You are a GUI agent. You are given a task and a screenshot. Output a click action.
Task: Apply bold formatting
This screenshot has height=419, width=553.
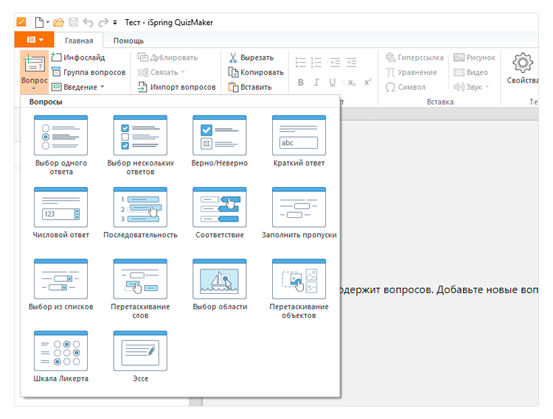pyautogui.click(x=301, y=82)
